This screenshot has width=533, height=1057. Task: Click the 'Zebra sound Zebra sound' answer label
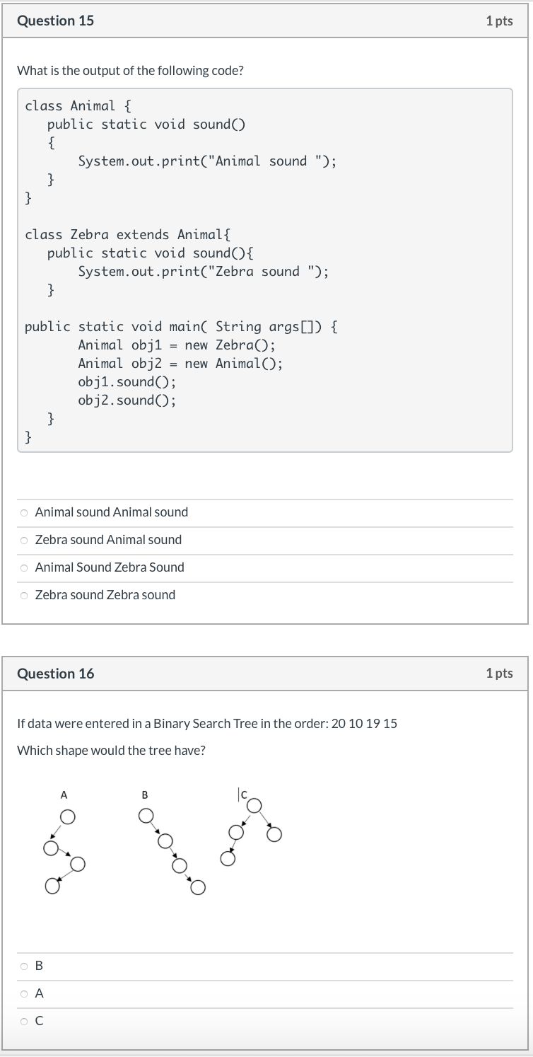(105, 595)
